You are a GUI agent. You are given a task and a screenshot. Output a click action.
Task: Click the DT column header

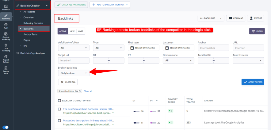(134, 101)
